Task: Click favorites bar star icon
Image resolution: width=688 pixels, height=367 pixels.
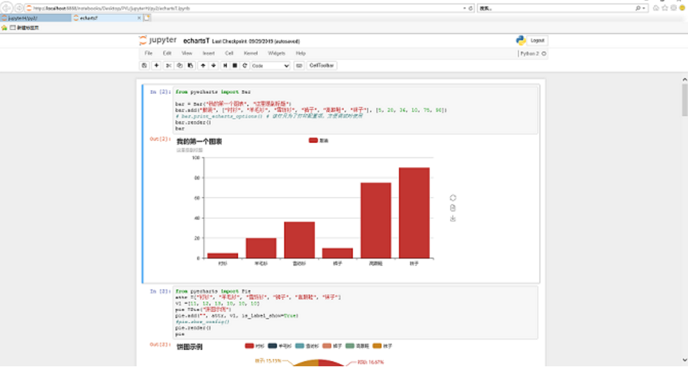Action: [4, 28]
